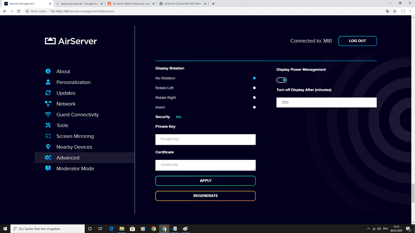Click the Tools wrench icon
Viewport: 415px width, 233px height.
tap(48, 125)
